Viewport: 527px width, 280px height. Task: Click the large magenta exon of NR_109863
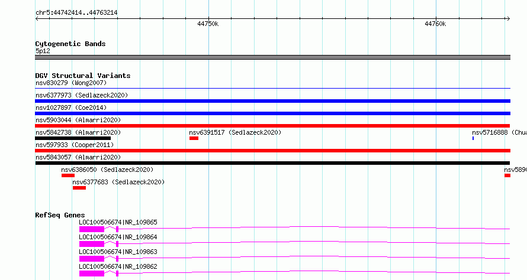click(x=92, y=259)
